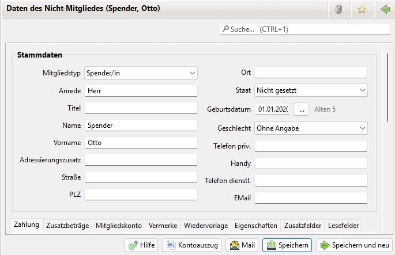The width and height of the screenshot is (395, 255).
Task: Click Speichern und neu button
Action: click(x=354, y=245)
